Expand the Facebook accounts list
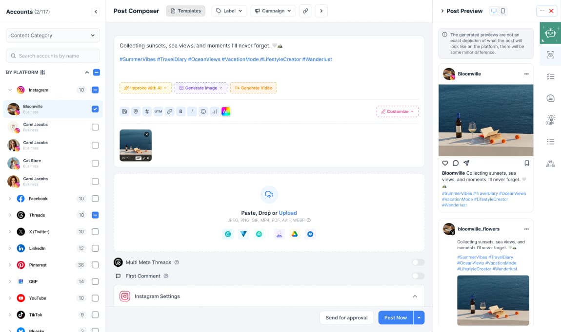 tap(10, 199)
